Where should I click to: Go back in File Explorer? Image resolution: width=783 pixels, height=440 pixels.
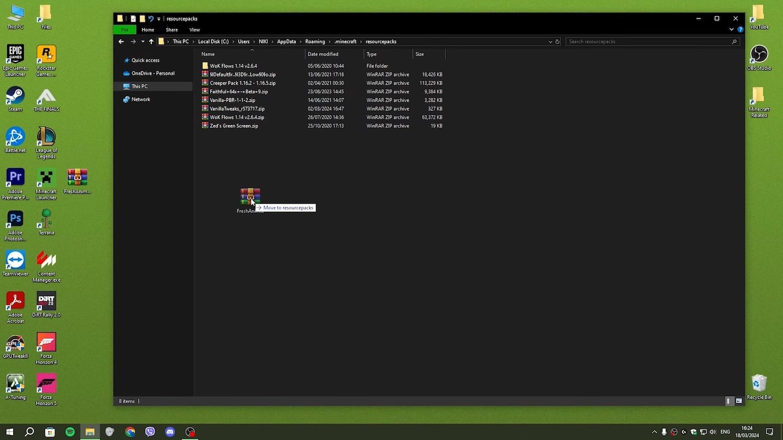coord(121,41)
